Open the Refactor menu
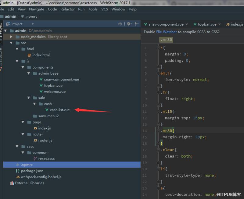 (x=67, y=9)
